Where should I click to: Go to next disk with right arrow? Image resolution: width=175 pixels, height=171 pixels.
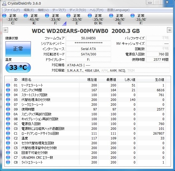[x=170, y=30]
